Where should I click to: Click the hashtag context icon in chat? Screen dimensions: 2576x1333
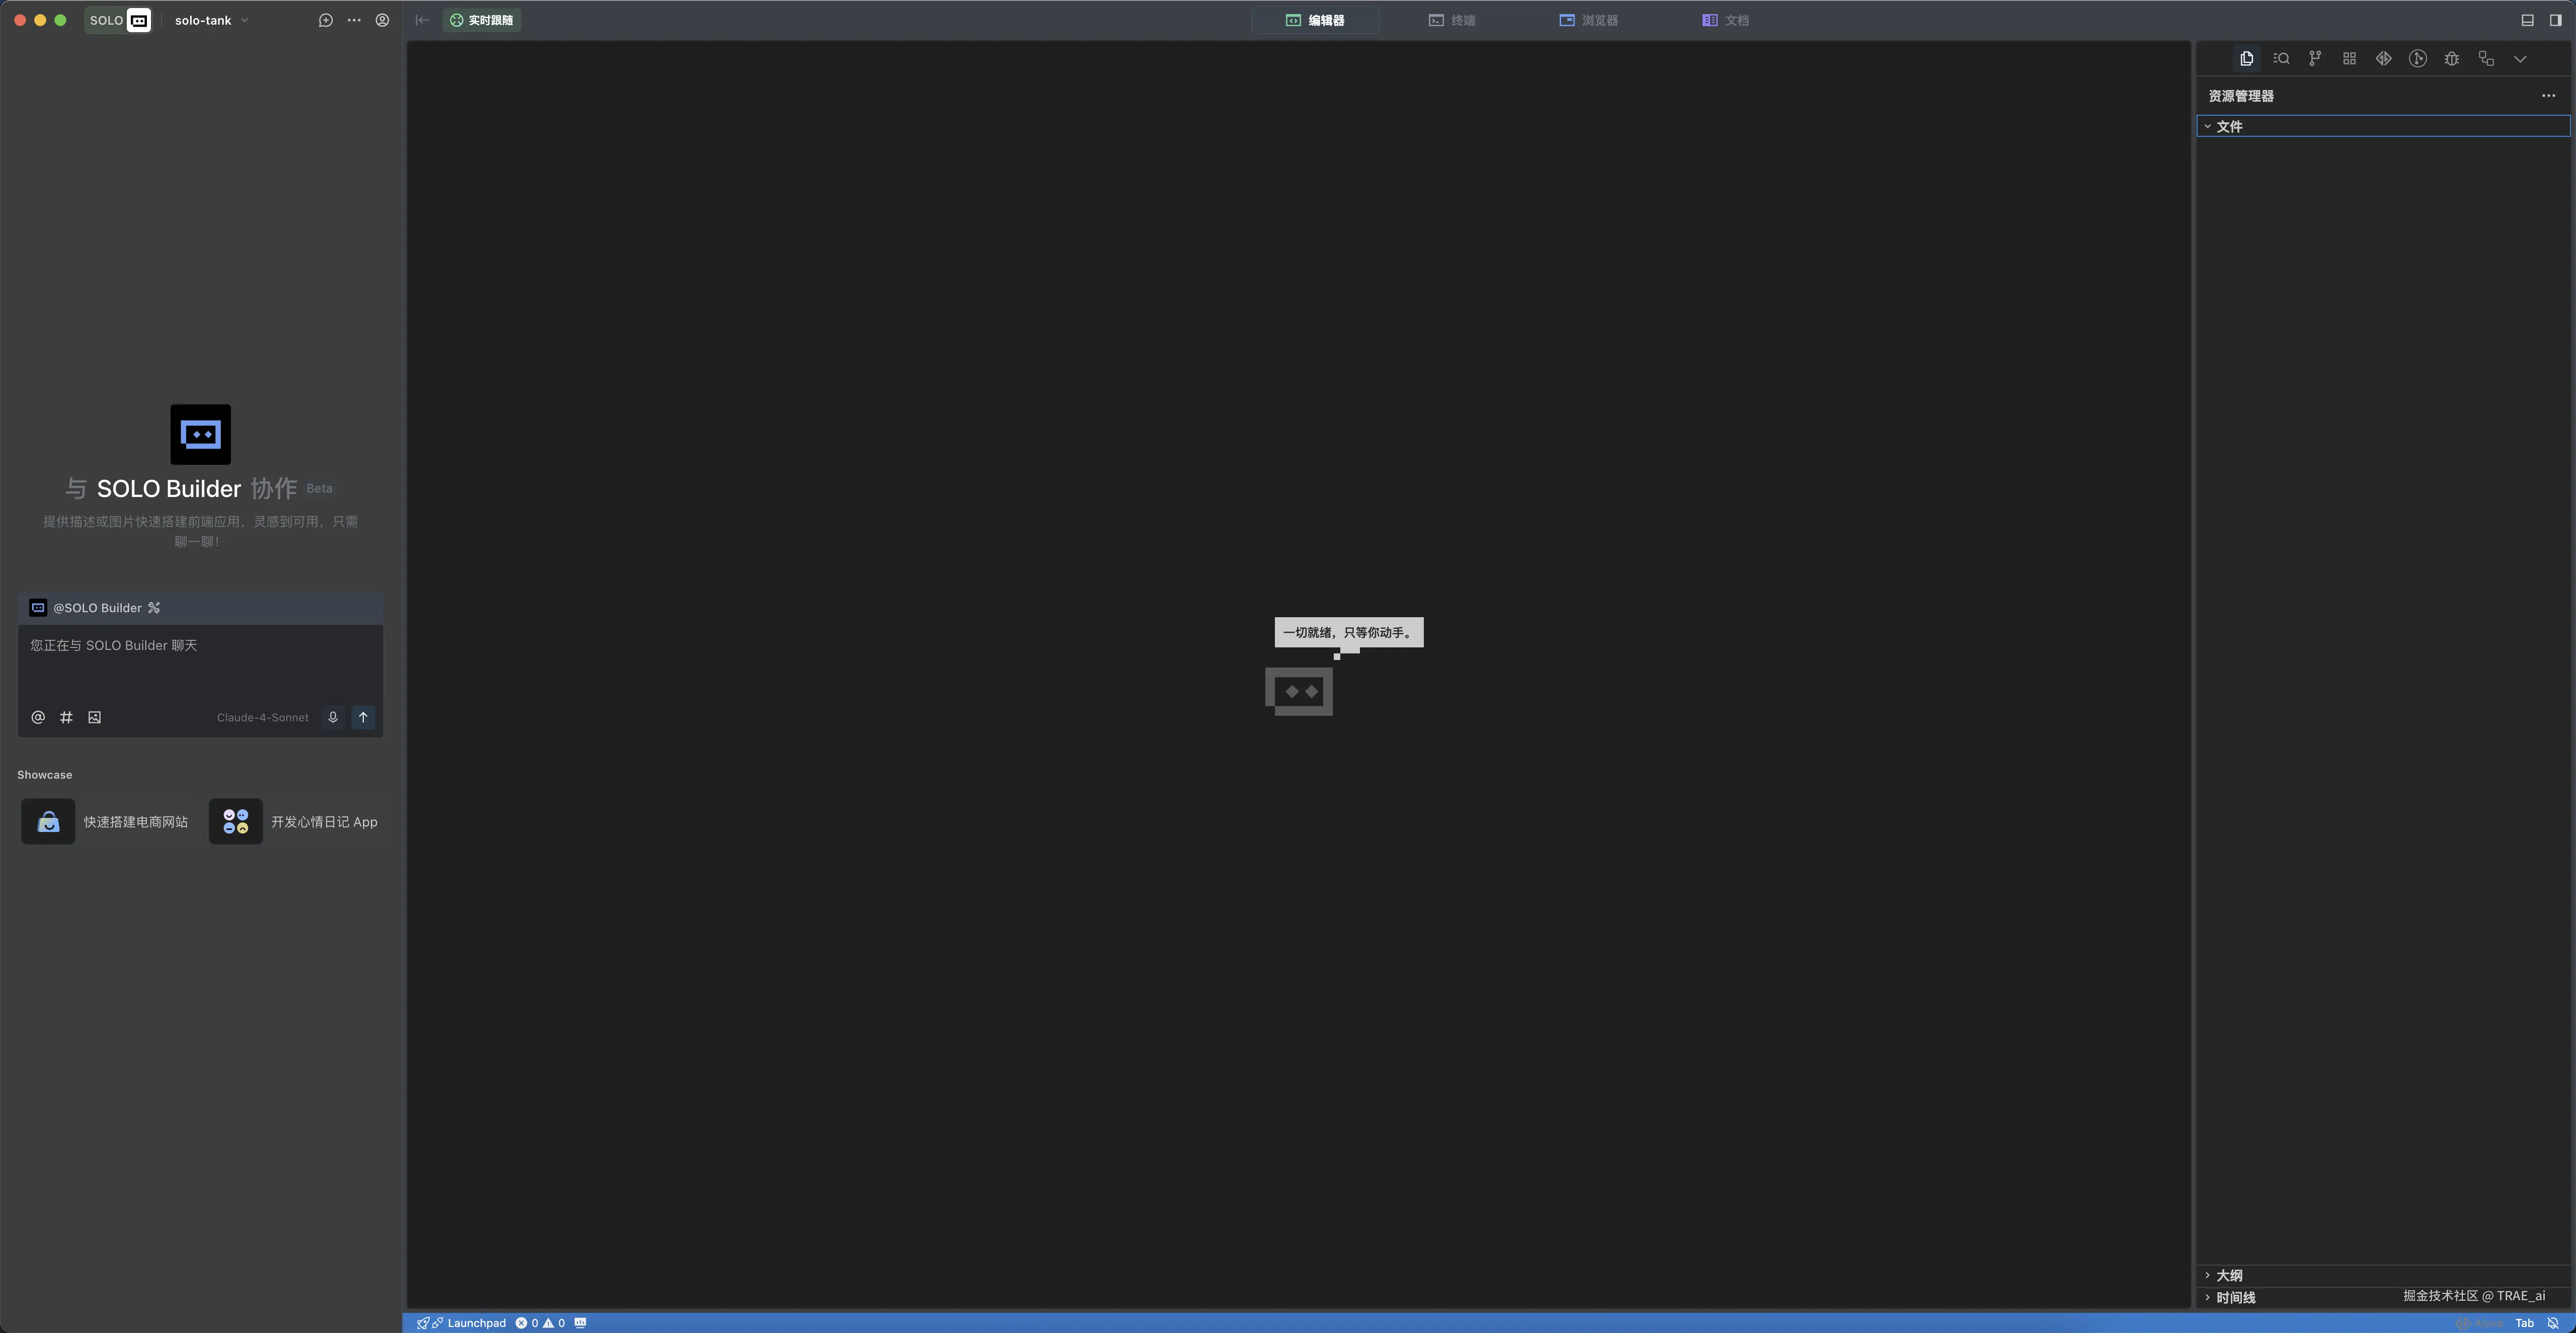click(66, 717)
